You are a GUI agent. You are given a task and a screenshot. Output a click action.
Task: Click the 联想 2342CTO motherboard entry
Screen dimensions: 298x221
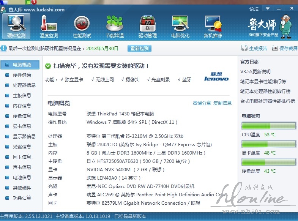tap(149, 145)
